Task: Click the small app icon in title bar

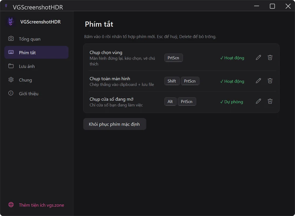Action: tap(6, 6)
